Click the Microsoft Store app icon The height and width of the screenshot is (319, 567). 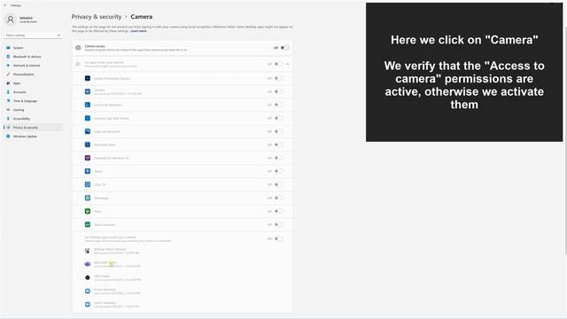[x=88, y=144]
